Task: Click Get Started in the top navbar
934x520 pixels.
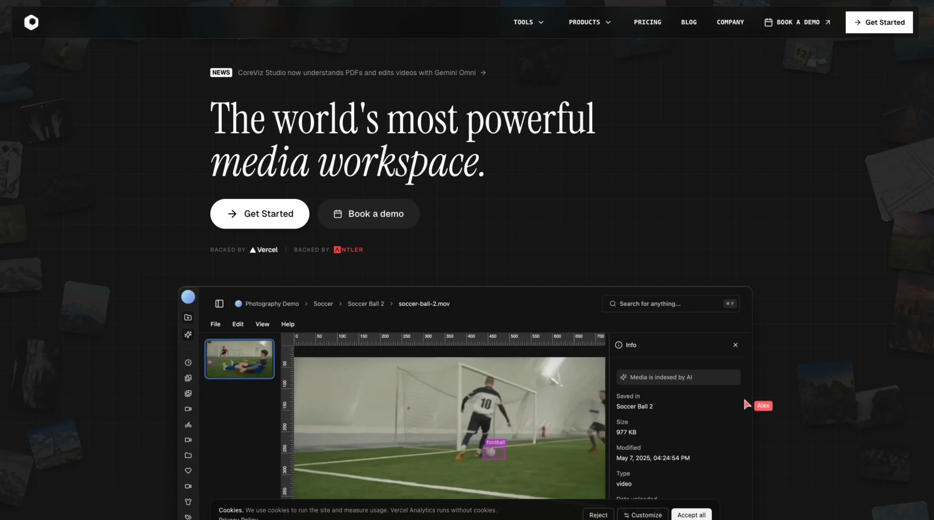Action: tap(879, 22)
